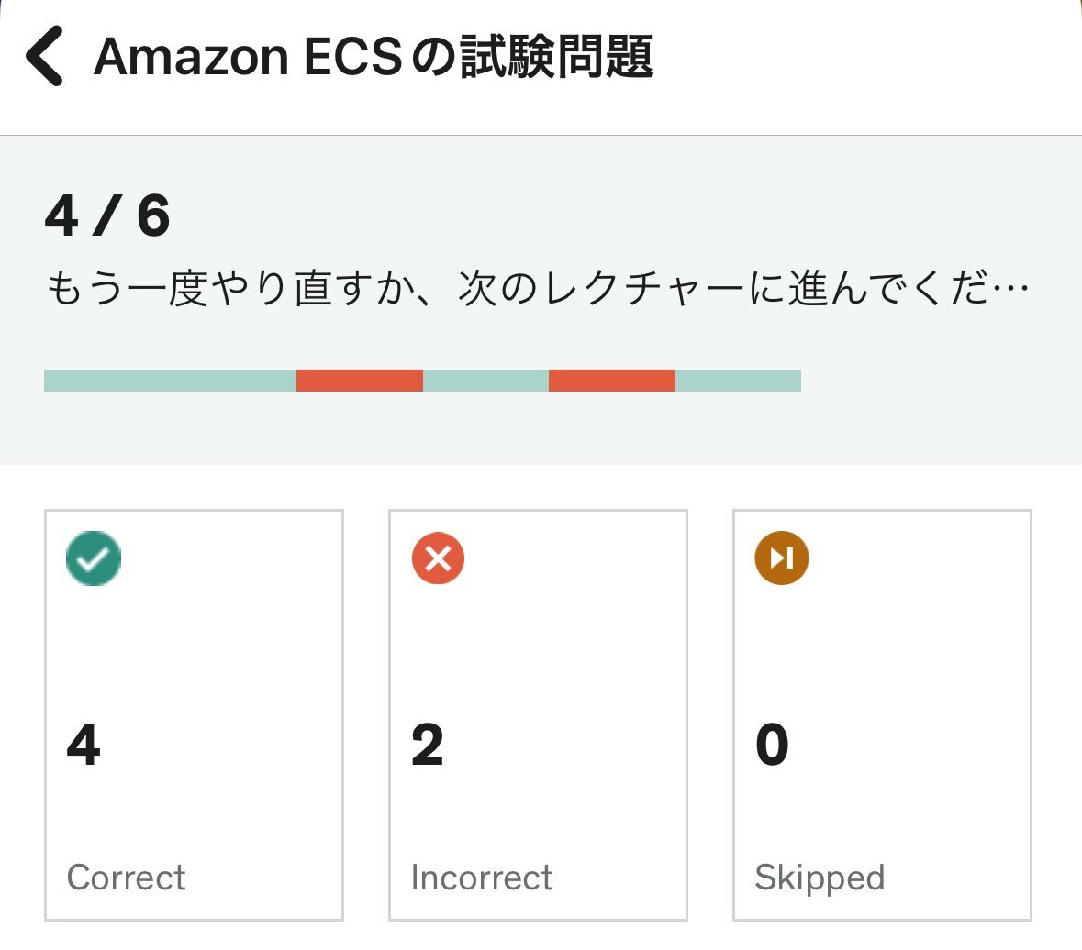Click the green checkmark Correct icon
The height and width of the screenshot is (950, 1082).
pyautogui.click(x=94, y=558)
